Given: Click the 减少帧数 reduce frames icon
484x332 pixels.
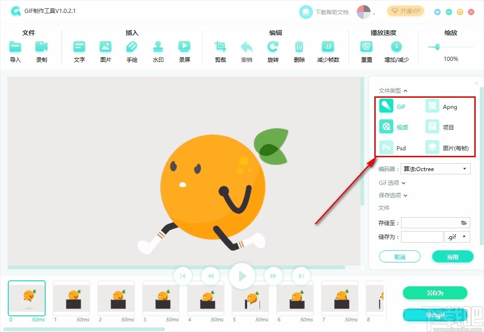Looking at the screenshot, I should click(x=328, y=46).
